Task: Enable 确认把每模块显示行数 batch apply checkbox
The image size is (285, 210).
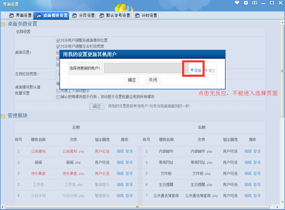Action: click(58, 97)
